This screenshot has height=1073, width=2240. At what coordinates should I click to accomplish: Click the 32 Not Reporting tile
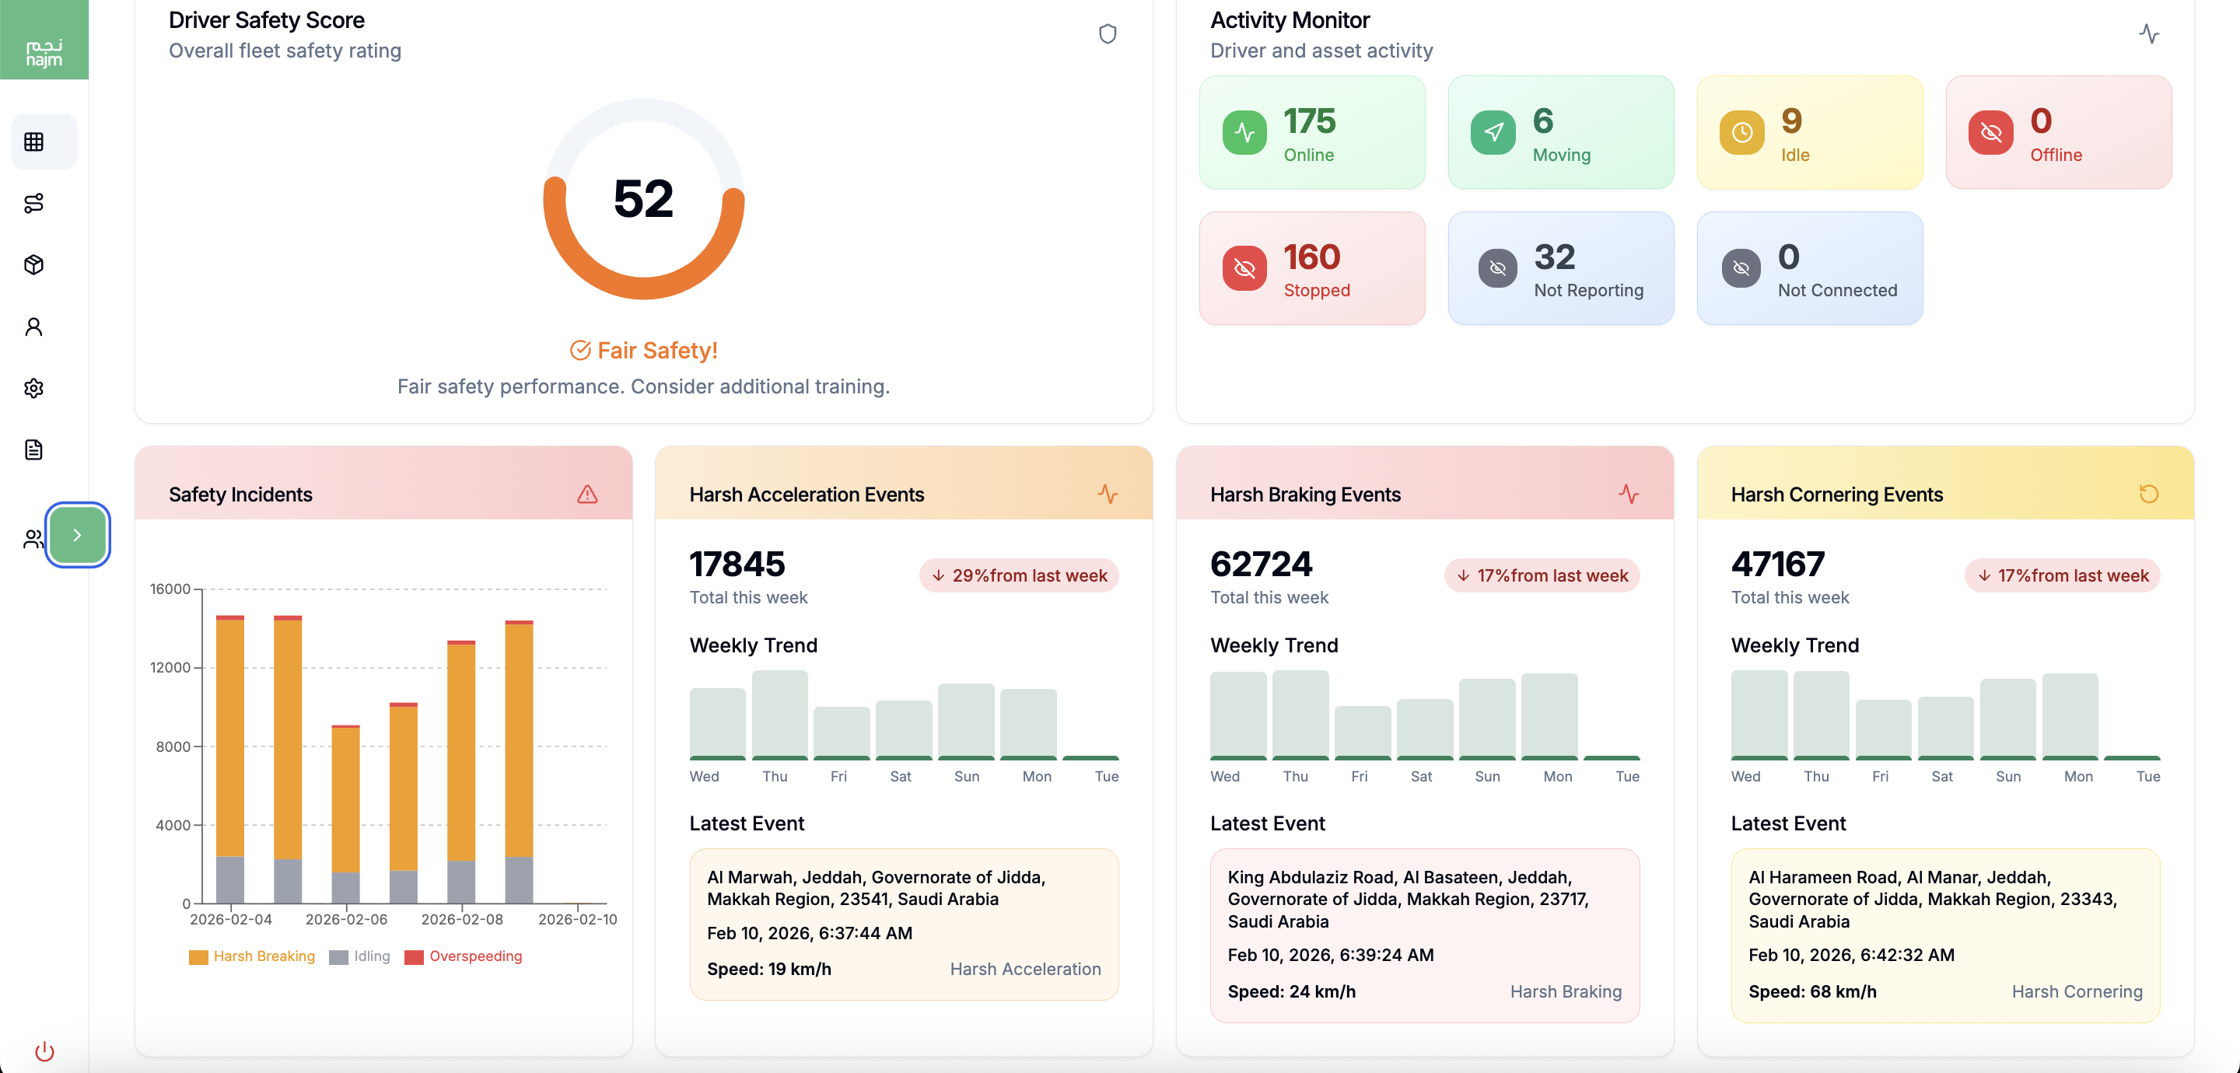[1561, 267]
